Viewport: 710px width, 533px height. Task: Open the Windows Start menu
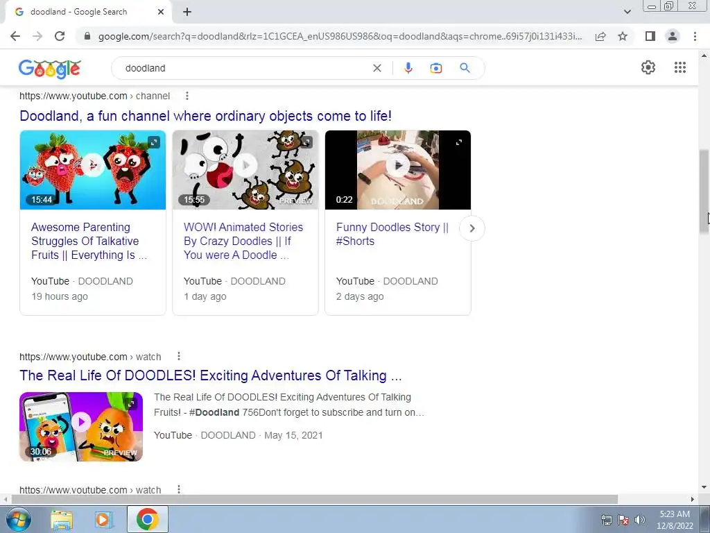(19, 519)
